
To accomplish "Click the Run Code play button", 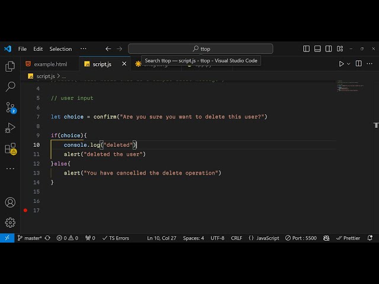I will 341,64.
